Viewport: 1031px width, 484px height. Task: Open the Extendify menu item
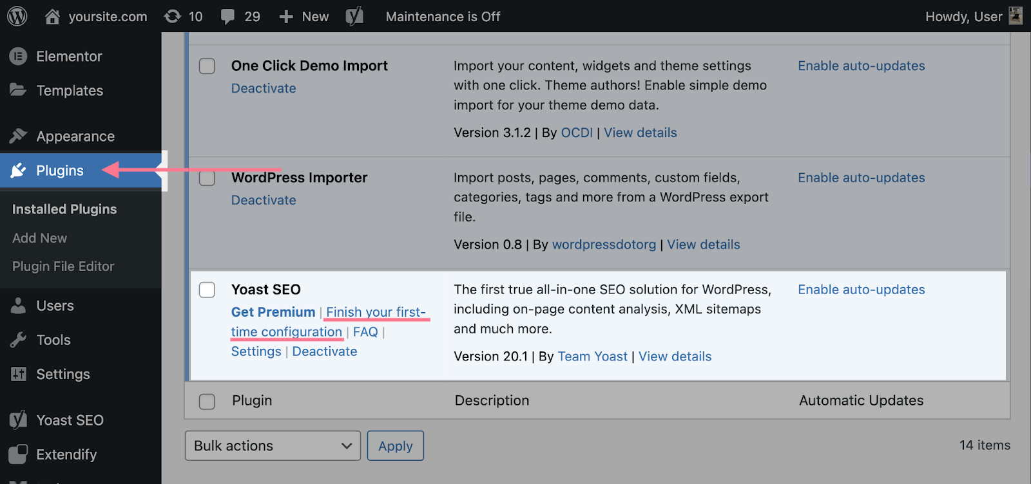coord(66,454)
